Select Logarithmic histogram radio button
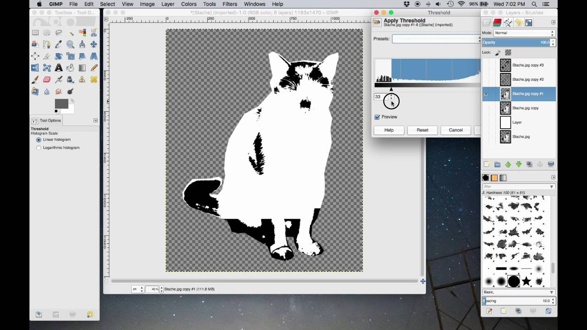This screenshot has height=330, width=587. pos(39,148)
